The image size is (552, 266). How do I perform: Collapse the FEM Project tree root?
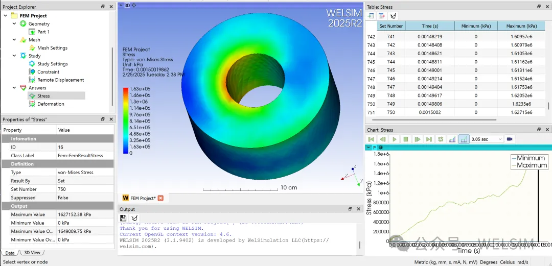[x=5, y=15]
